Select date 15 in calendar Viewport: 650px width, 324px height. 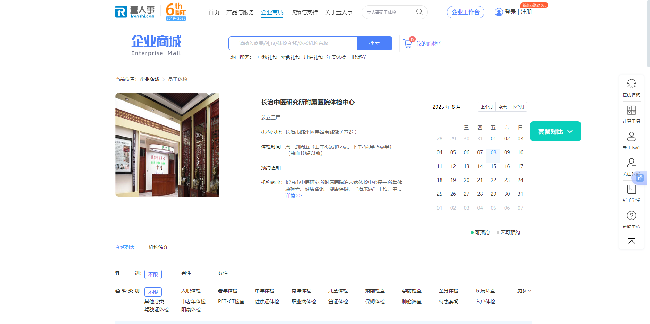(x=493, y=166)
